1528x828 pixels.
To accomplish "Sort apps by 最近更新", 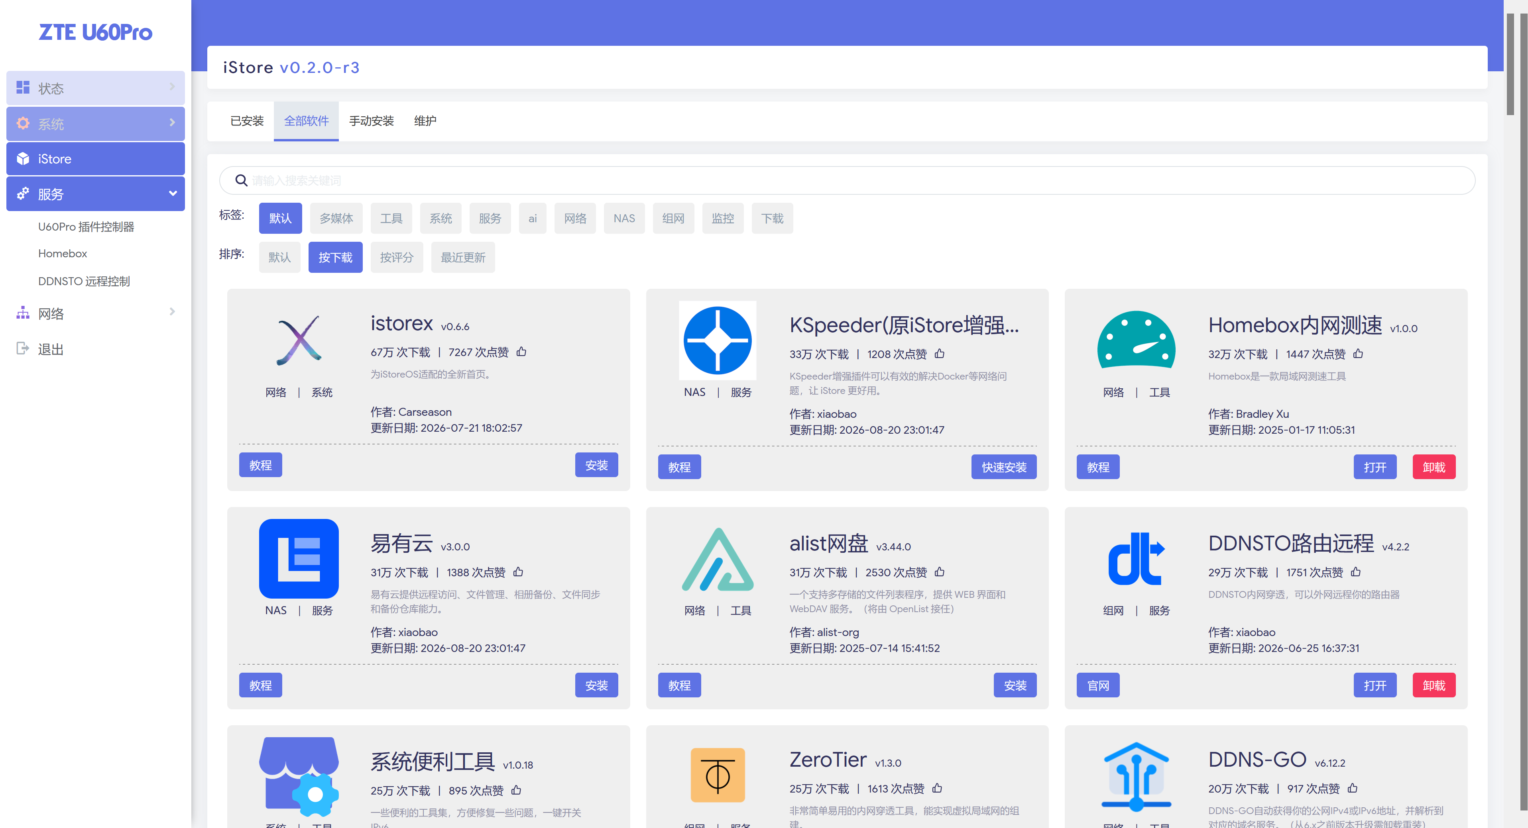I will pos(463,257).
